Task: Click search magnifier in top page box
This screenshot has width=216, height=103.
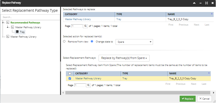Action: 85,26
